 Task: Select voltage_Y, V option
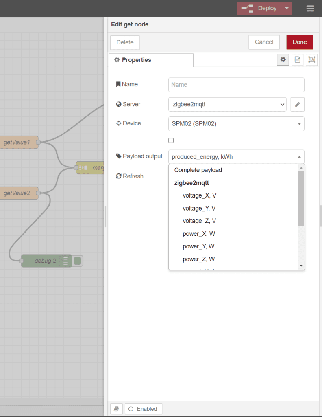point(199,208)
